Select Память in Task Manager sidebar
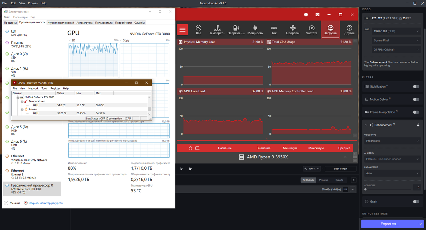 coord(32,44)
